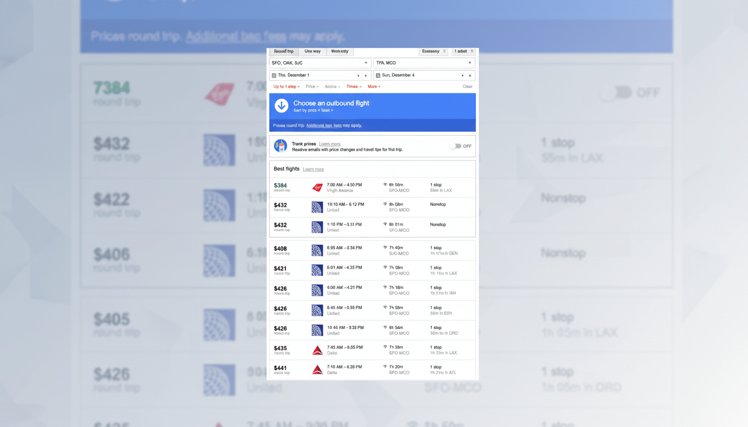Click the Delta logo on the $441 flight
This screenshot has height=427, width=748.
[317, 369]
